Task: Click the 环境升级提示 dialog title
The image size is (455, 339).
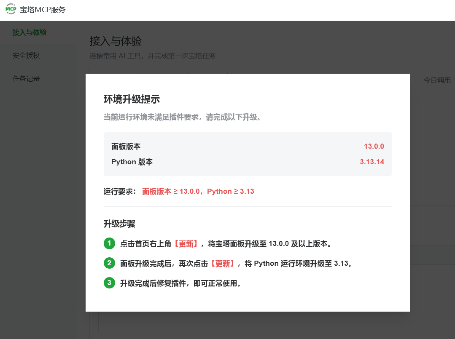Action: click(x=132, y=99)
